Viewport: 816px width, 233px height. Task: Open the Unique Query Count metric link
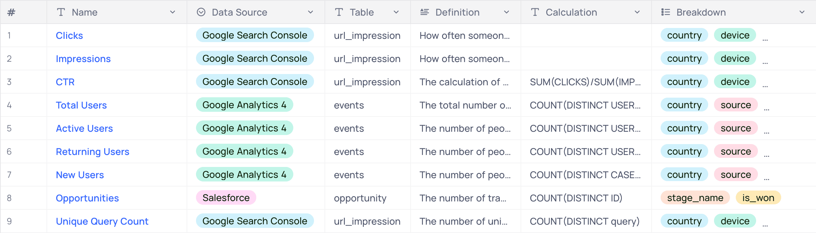click(x=102, y=221)
